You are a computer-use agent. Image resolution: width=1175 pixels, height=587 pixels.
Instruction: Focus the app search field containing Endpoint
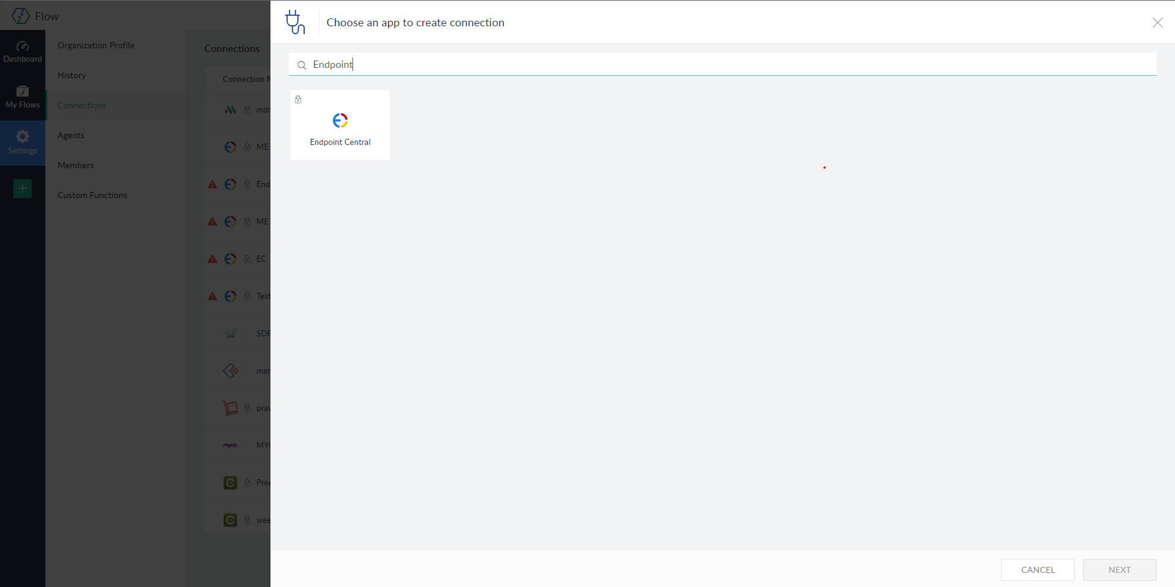[723, 64]
